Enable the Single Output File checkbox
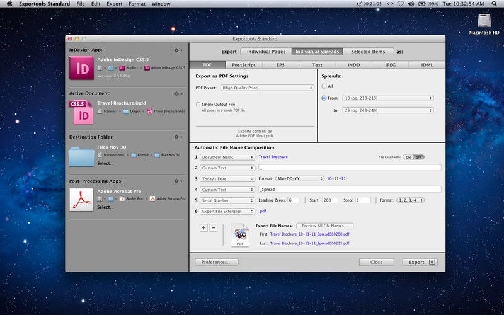Screen dimensions: 504x315 (198, 104)
